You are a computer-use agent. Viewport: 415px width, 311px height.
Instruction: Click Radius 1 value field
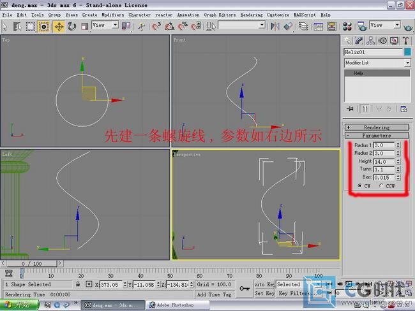(384, 145)
